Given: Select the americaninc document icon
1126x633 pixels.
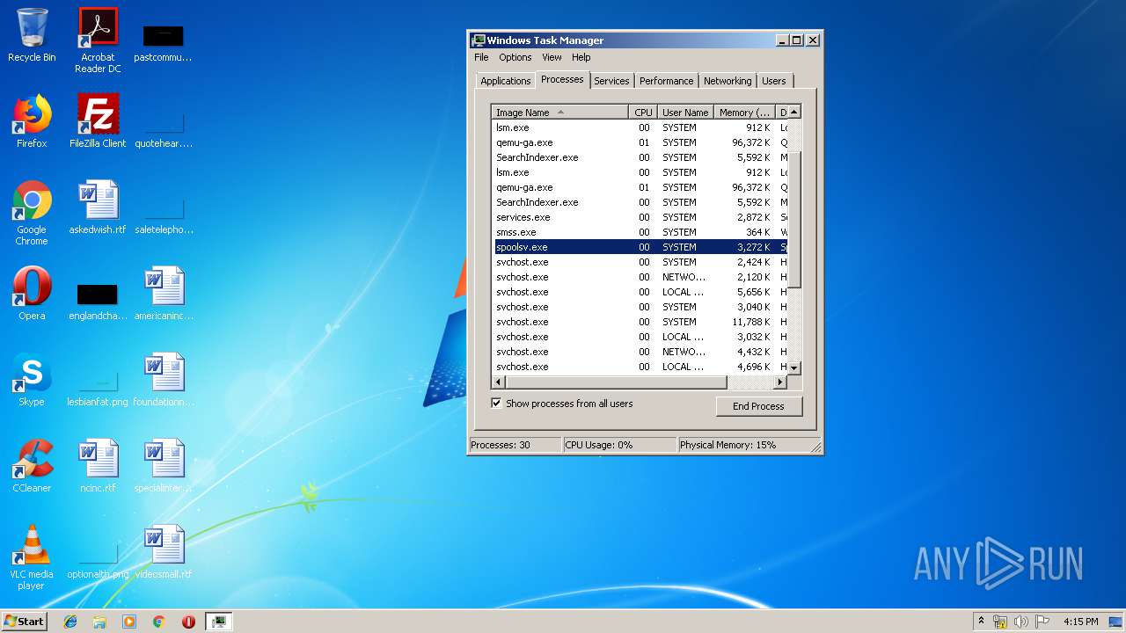Looking at the screenshot, I should tap(164, 294).
